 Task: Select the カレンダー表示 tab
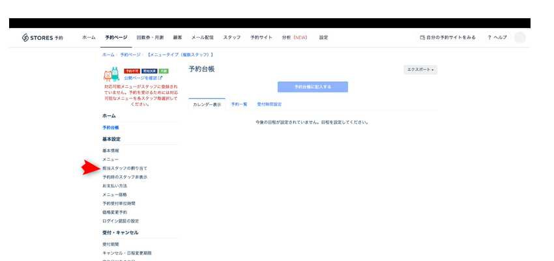tap(207, 104)
